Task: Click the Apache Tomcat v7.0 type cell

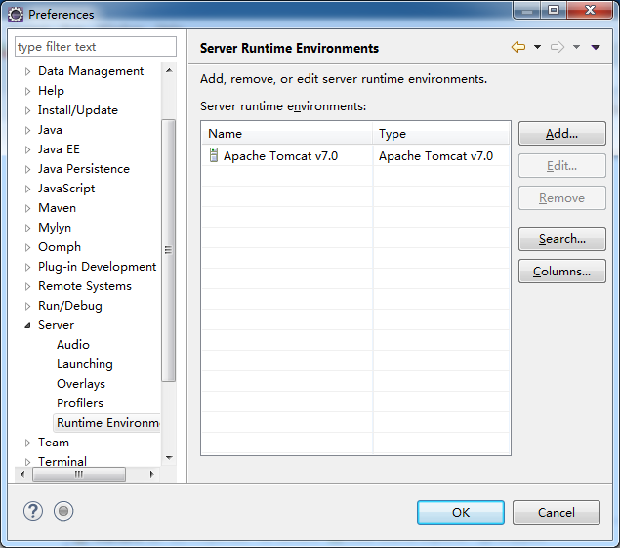Action: coord(435,156)
